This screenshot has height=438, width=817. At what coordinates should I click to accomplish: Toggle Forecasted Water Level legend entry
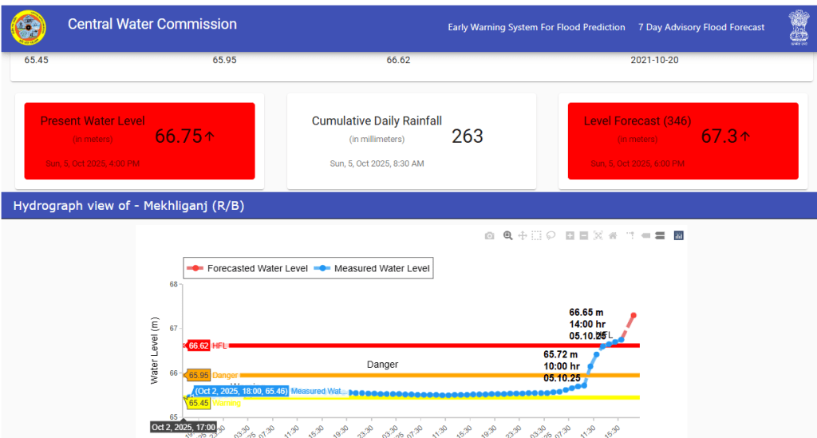point(249,269)
